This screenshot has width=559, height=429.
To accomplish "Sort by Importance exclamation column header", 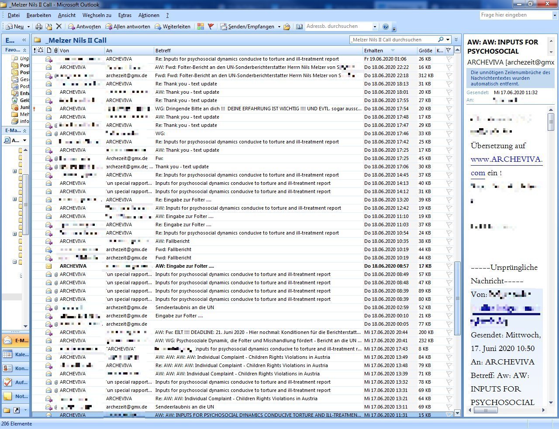I will point(35,51).
